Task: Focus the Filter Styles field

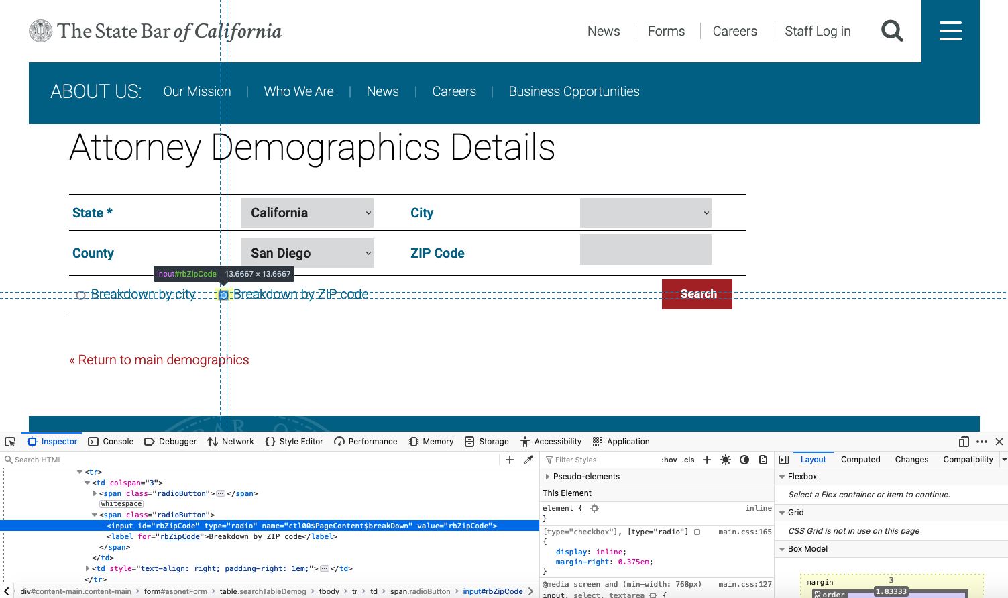Action: (600, 460)
